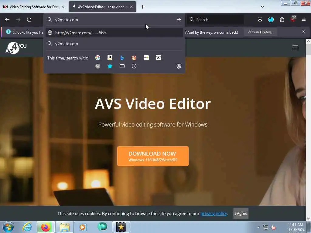Dismiss the welcome back notification bar
Screen dimensions: 311x233
[x=303, y=32]
